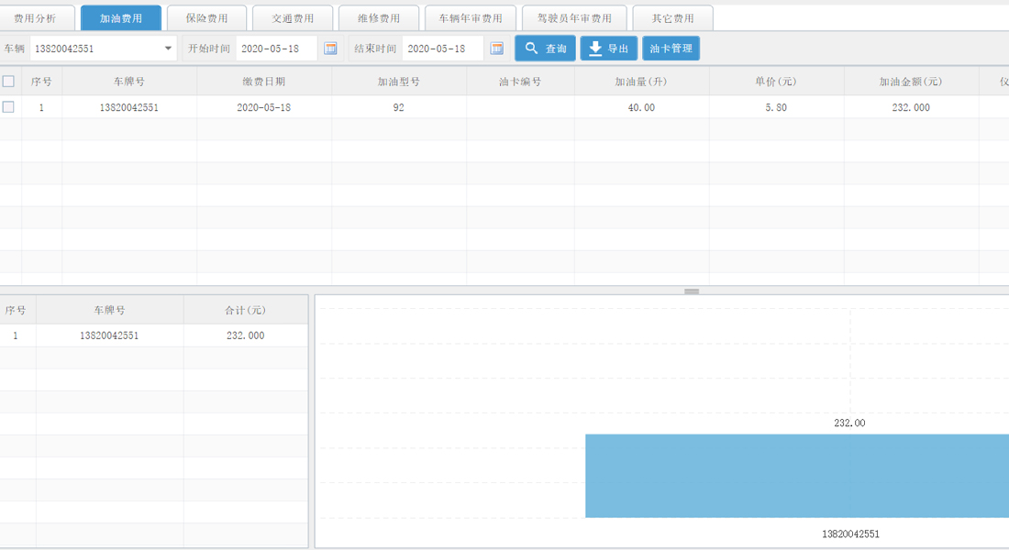Image resolution: width=1009 pixels, height=550 pixels.
Task: Click the end time date field
Action: point(443,49)
